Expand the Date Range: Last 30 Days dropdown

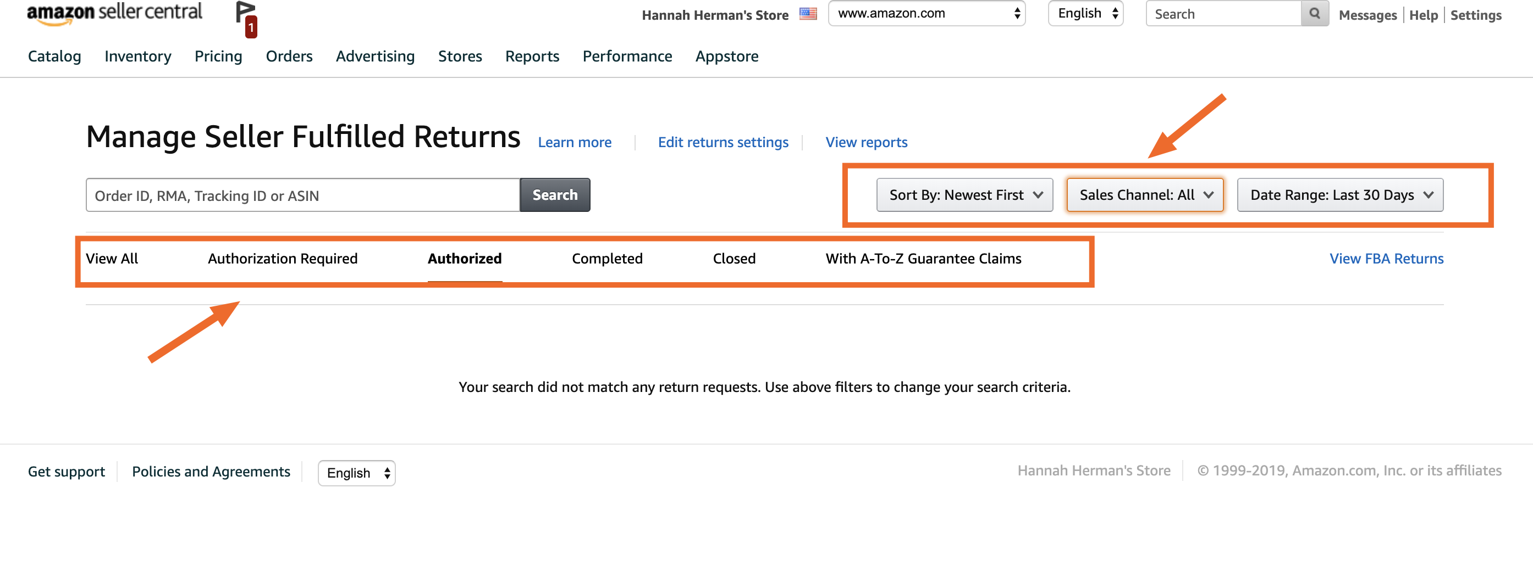pyautogui.click(x=1339, y=195)
